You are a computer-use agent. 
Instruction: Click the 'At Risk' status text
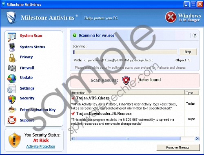point(41,140)
